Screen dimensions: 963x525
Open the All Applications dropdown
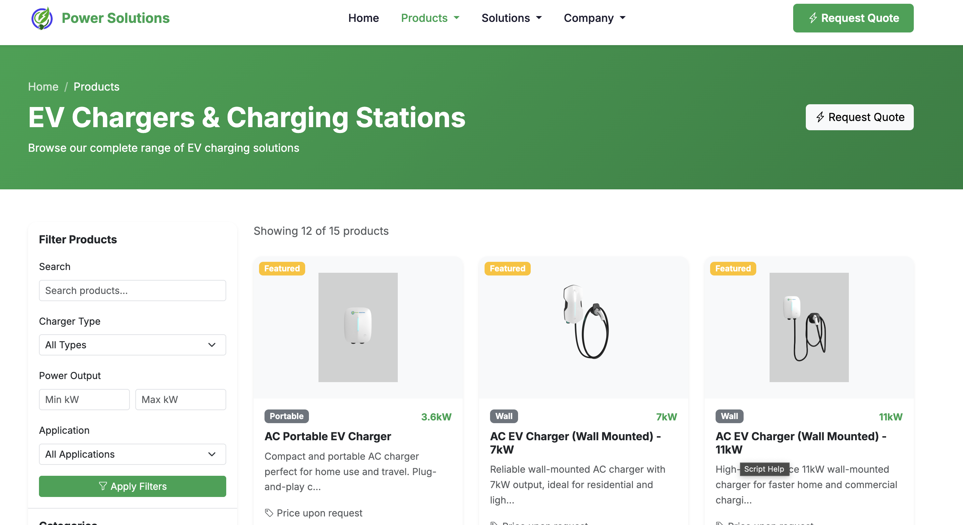(132, 454)
